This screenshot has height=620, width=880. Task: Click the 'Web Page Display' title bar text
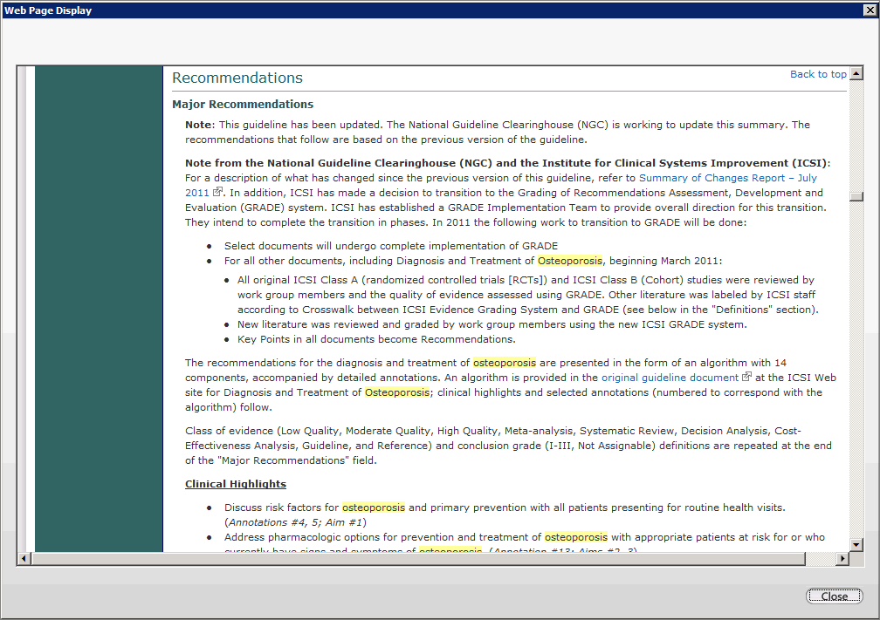[x=48, y=10]
